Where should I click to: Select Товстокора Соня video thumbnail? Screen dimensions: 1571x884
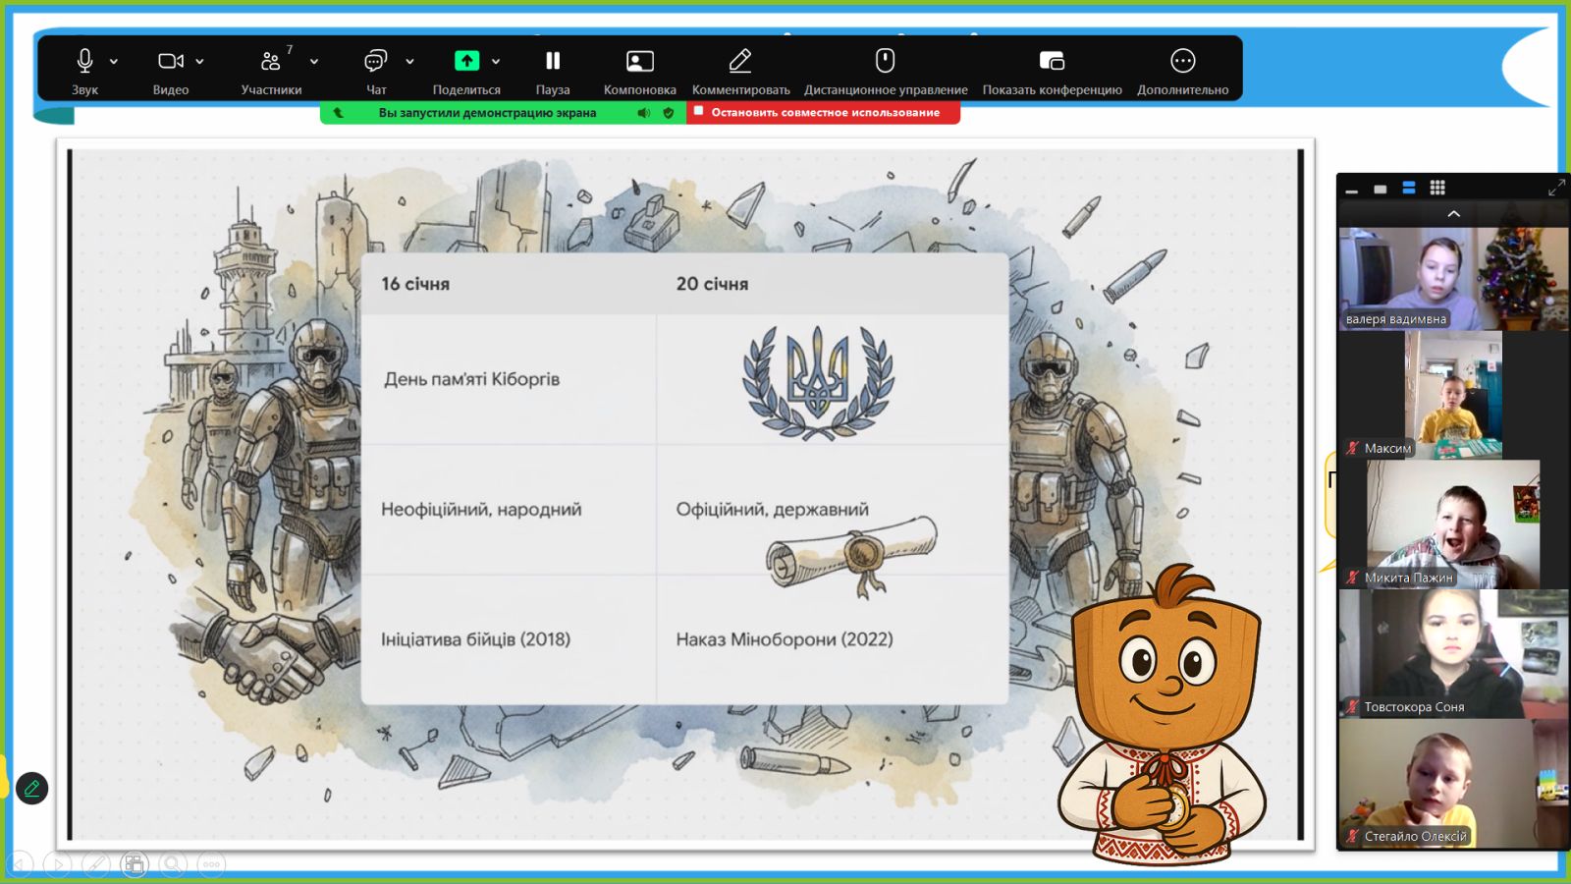click(x=1452, y=653)
